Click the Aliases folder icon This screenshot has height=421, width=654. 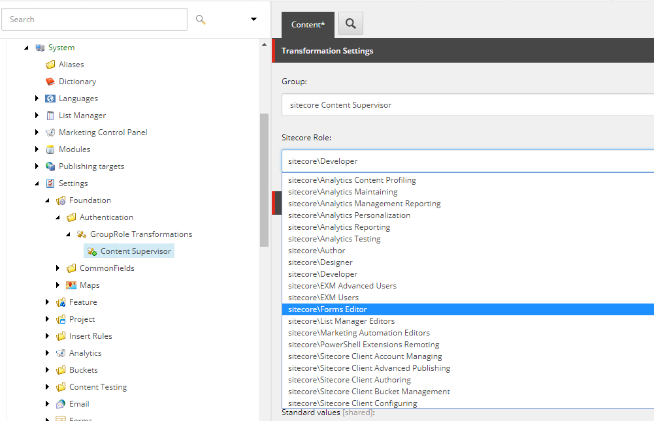tap(50, 65)
